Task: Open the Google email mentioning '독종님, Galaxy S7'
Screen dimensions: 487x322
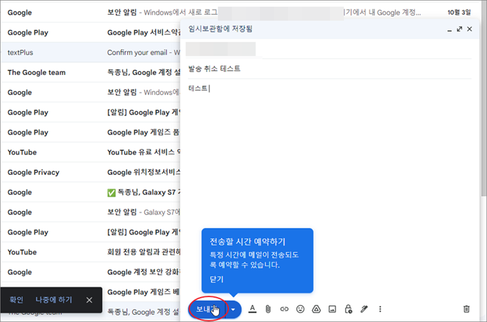Action: 90,192
